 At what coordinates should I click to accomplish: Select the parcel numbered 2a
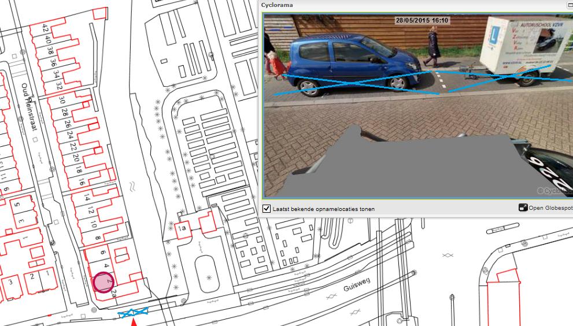pos(114,294)
